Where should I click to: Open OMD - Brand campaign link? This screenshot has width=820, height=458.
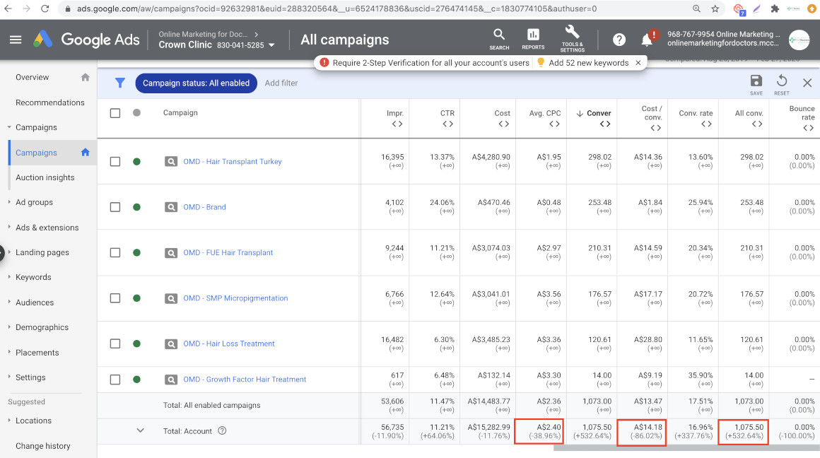204,207
